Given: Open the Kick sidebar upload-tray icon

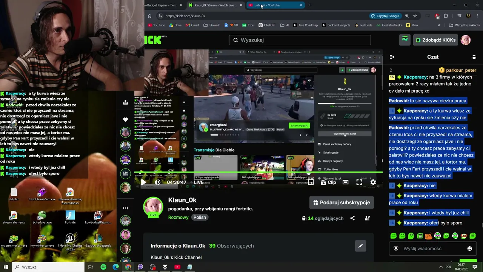Looking at the screenshot, I should coord(126,102).
